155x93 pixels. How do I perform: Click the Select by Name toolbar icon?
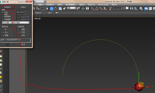click(38, 9)
